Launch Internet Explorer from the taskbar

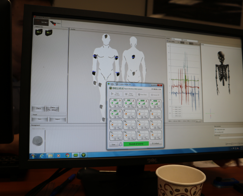[42, 156]
